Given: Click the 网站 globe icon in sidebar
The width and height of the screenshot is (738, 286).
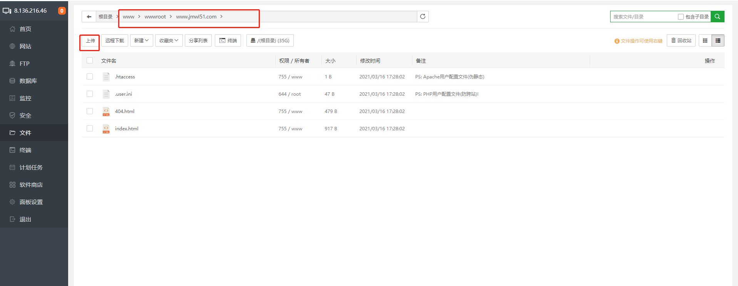Looking at the screenshot, I should pyautogui.click(x=12, y=46).
